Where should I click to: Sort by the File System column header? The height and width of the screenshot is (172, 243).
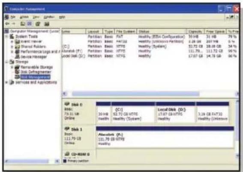pos(126,31)
